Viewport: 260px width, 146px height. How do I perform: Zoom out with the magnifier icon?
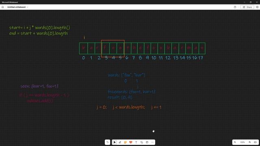[x=235, y=142]
